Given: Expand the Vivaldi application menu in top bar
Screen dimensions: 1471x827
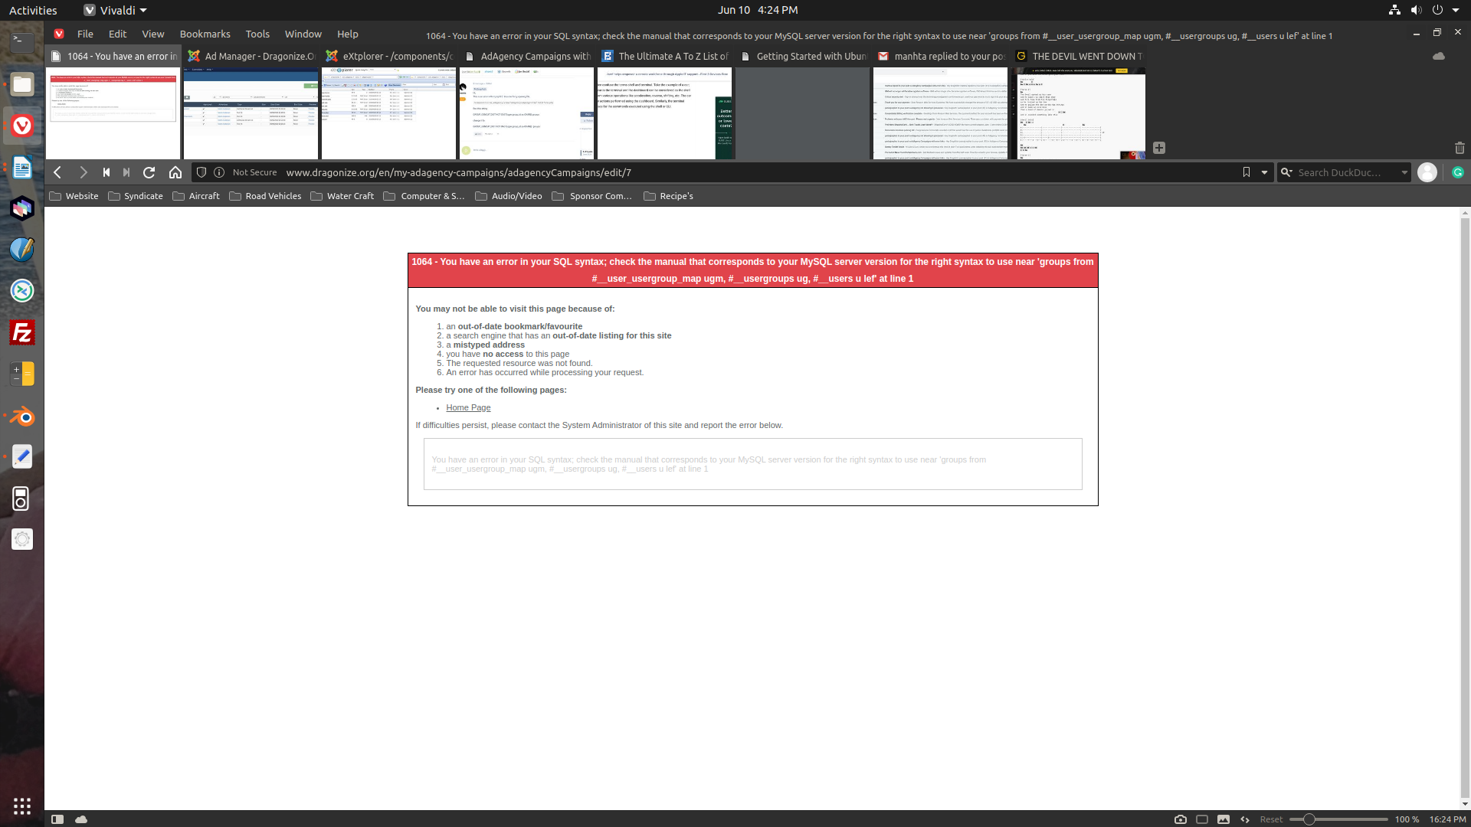Looking at the screenshot, I should point(116,10).
